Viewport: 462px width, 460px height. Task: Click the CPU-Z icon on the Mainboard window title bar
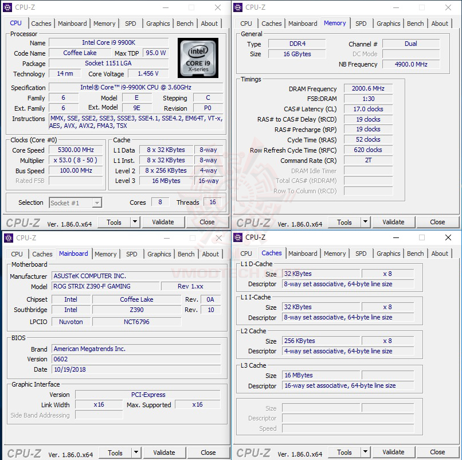tap(8, 237)
